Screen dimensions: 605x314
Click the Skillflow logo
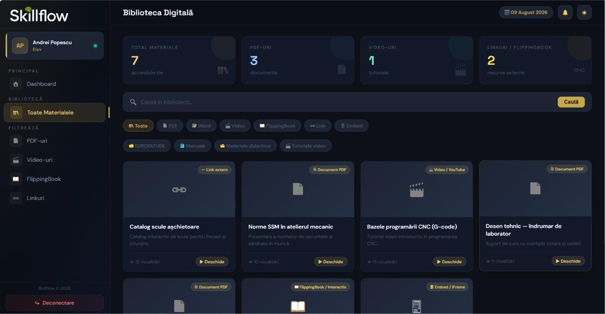click(x=39, y=15)
